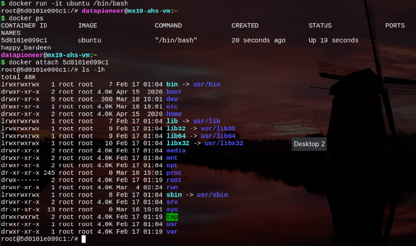416x246 pixels.
Task: Click the 'CREATED' column header
Action: [245, 26]
